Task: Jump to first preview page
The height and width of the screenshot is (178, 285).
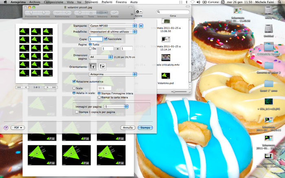Action: click(x=19, y=87)
